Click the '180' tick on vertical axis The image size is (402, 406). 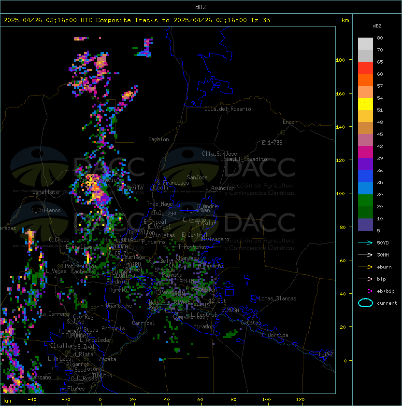pyautogui.click(x=340, y=60)
